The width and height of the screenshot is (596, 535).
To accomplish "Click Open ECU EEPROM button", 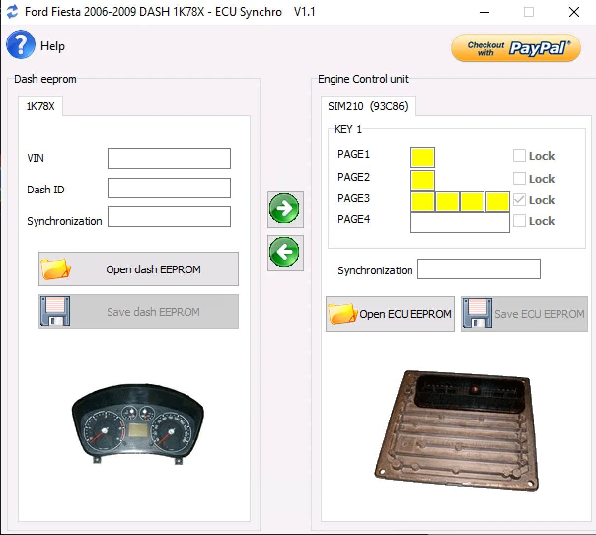I will point(390,314).
